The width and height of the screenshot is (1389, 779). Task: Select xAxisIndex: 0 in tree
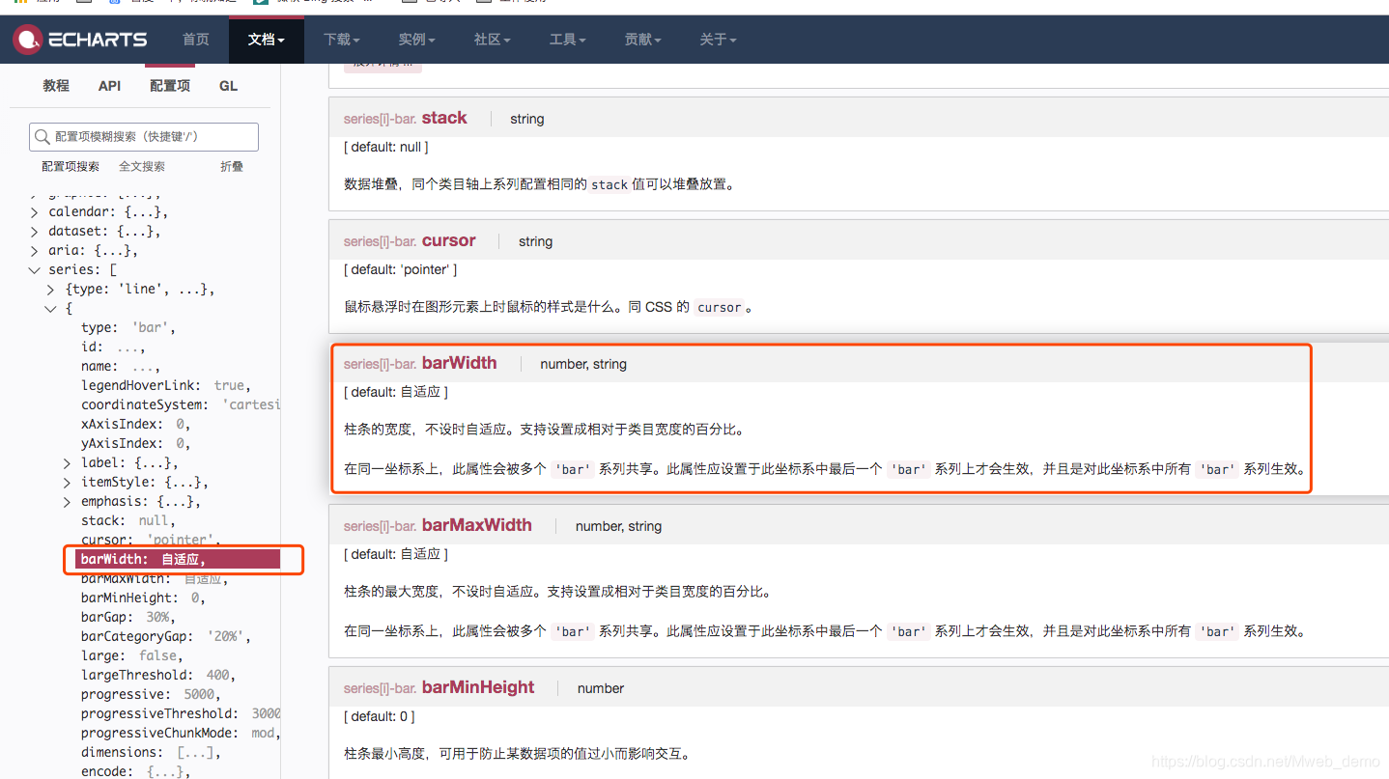136,424
